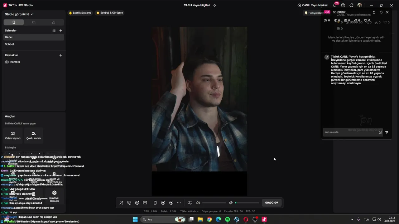The width and height of the screenshot is (399, 224).
Task: Click the 00:00:09 live timer button
Action: [x=272, y=203]
